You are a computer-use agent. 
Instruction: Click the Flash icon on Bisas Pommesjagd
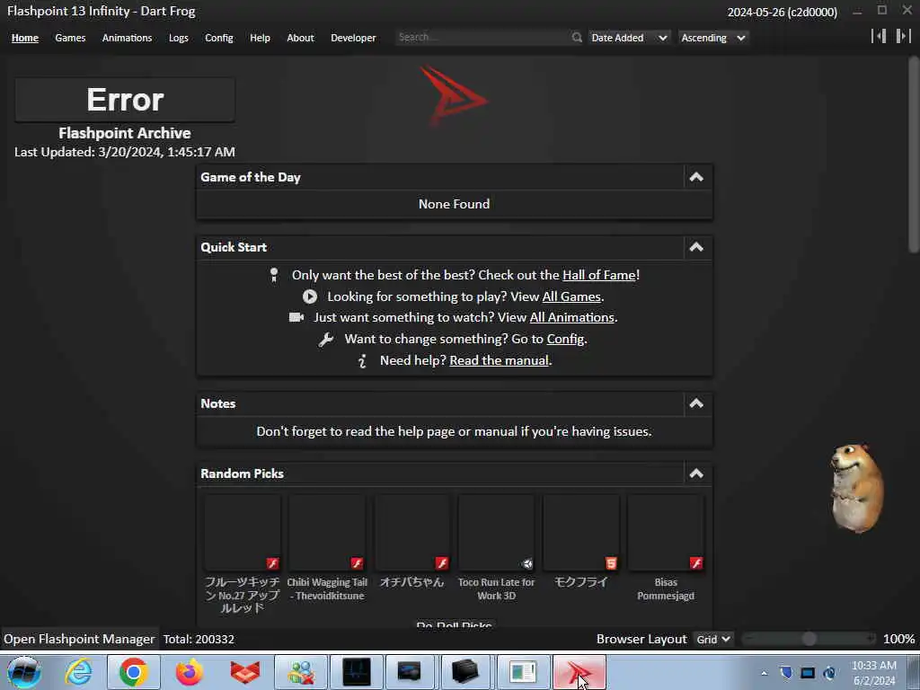point(696,563)
